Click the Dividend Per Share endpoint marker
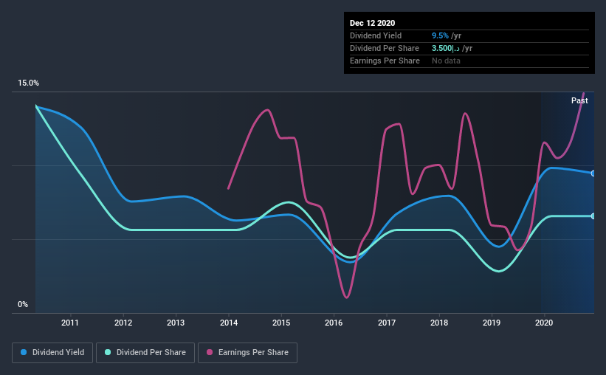 click(x=593, y=216)
